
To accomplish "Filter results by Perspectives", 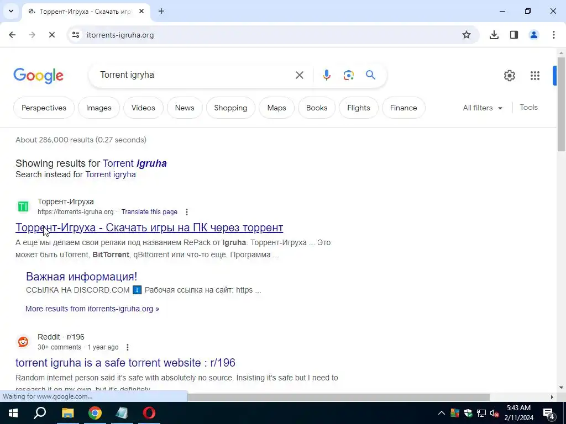I will [x=44, y=108].
